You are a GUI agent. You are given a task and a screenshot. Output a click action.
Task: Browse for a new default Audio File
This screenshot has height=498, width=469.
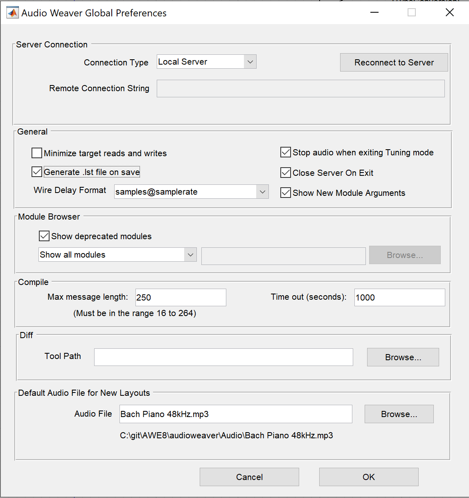point(399,414)
